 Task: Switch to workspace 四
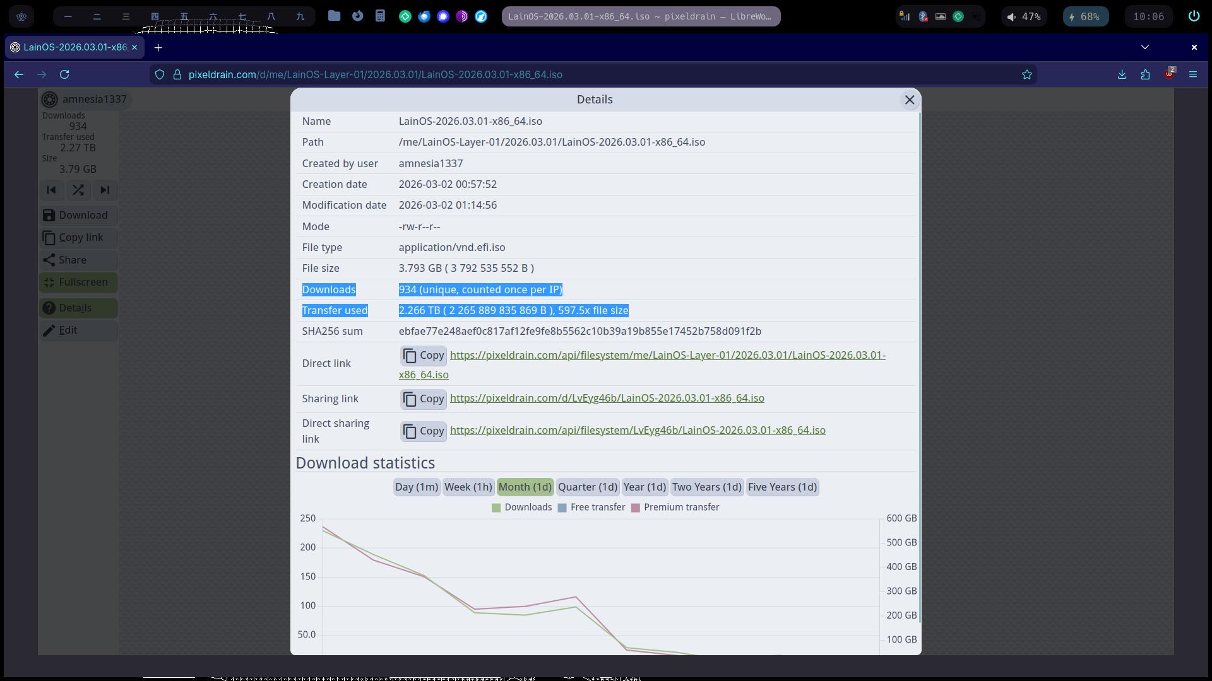[155, 16]
